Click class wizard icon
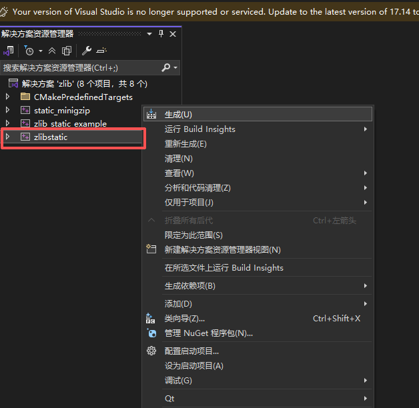The width and height of the screenshot is (419, 408). (x=150, y=319)
